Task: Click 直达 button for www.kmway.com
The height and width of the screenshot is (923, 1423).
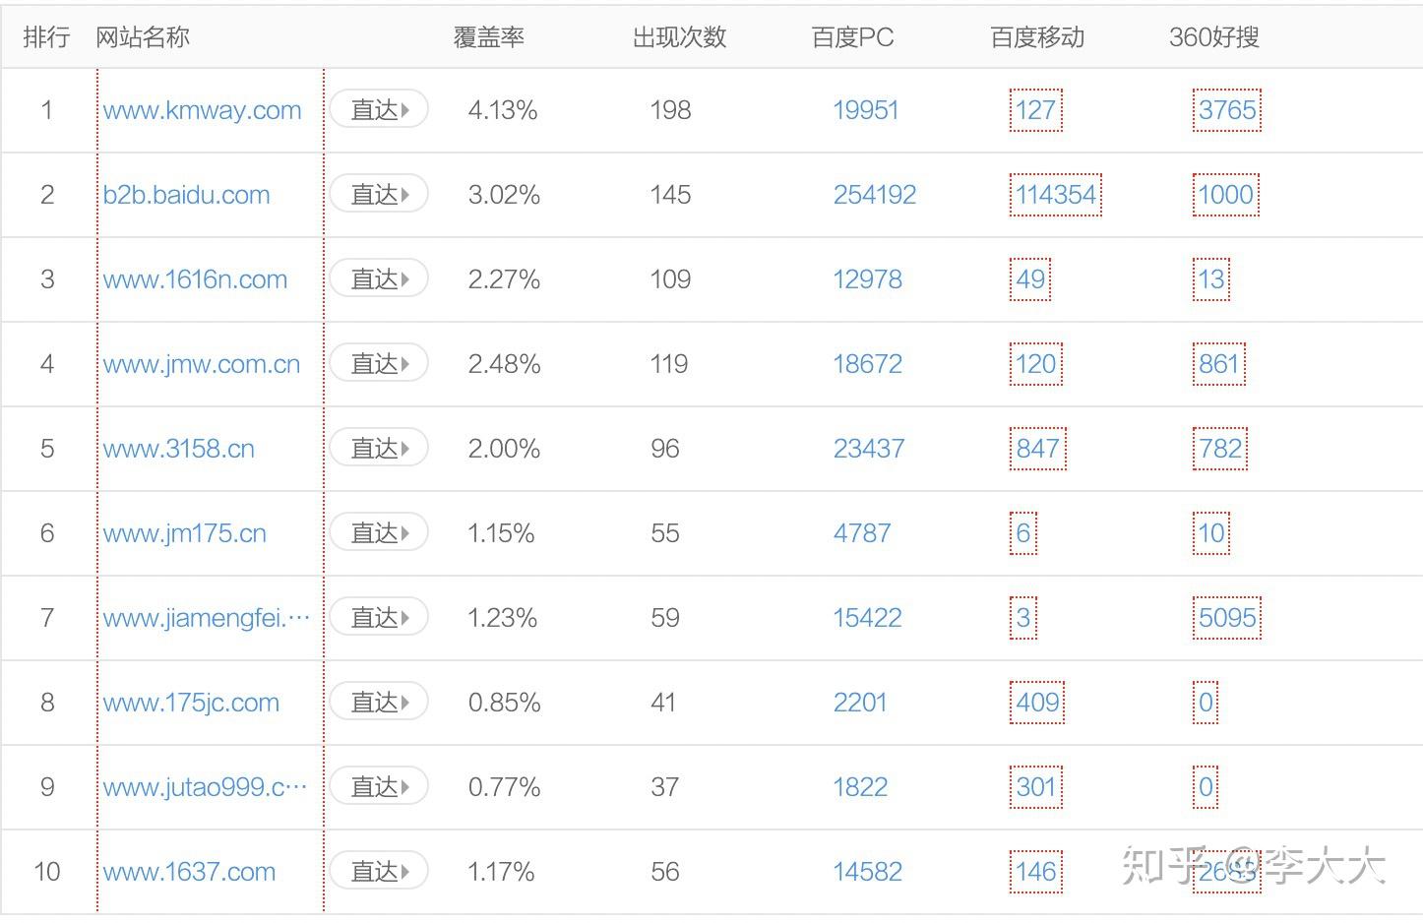Action: point(379,109)
